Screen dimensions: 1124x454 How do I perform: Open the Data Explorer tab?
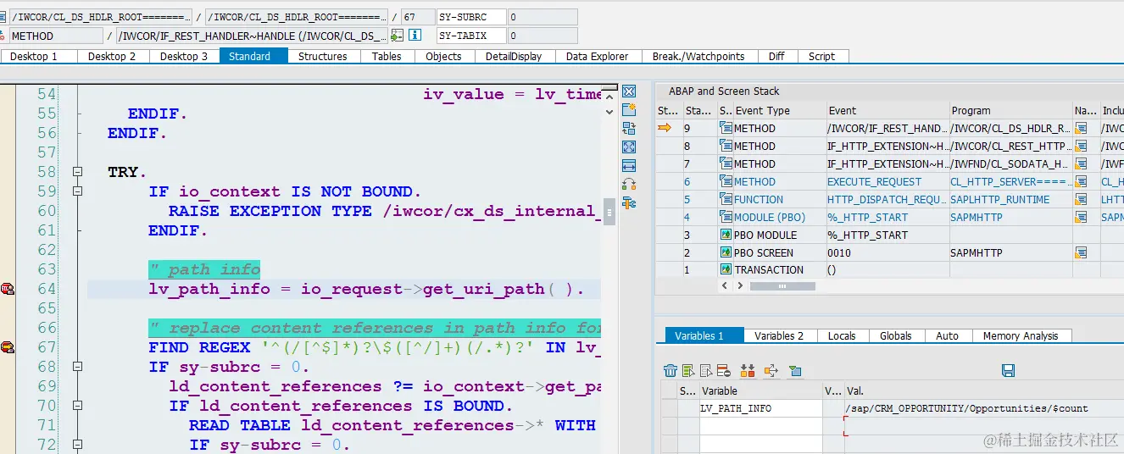(x=598, y=56)
